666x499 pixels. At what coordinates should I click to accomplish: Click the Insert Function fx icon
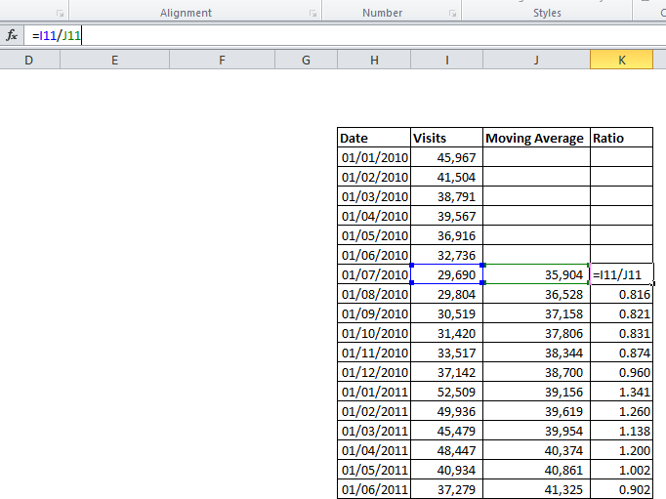coord(12,35)
